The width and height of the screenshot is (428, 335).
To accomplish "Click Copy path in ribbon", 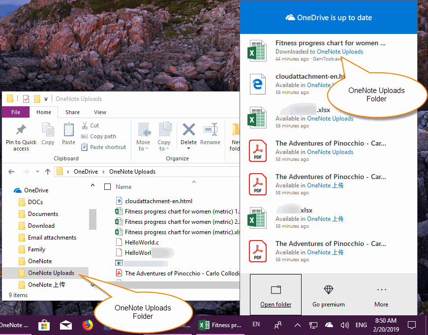I will 98,136.
